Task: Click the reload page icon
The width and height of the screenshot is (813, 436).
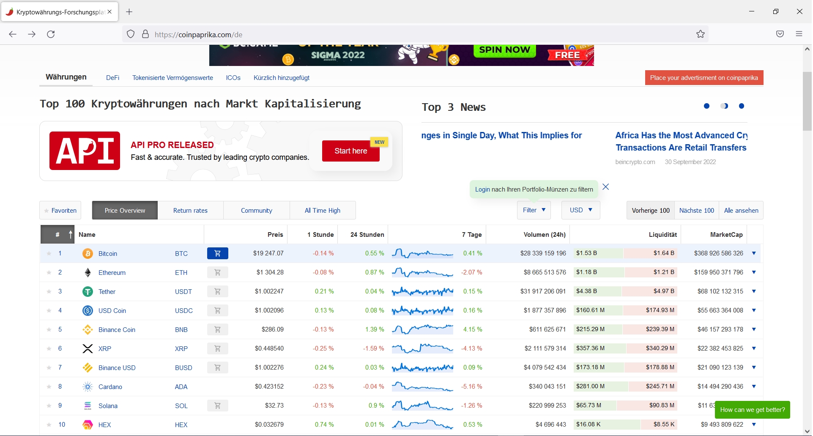Action: click(x=51, y=34)
